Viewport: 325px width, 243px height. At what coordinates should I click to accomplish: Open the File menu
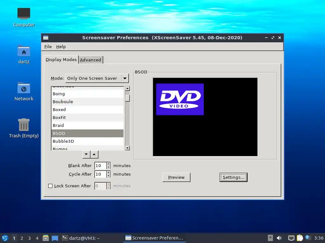(48, 47)
